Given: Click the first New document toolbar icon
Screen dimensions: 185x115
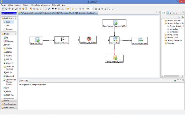Looking at the screenshot, I should tap(3, 9).
